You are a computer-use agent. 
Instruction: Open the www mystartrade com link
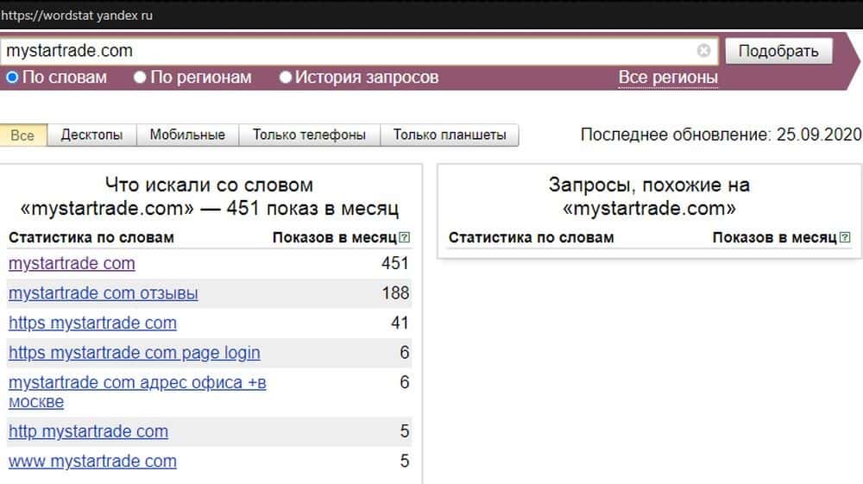pyautogui.click(x=92, y=461)
